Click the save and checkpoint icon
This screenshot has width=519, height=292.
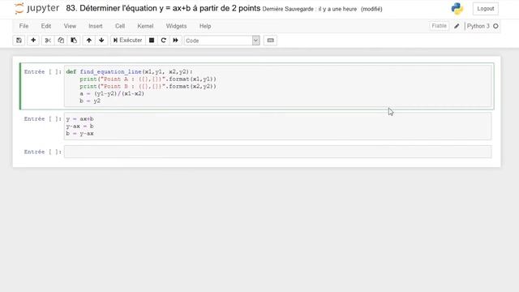point(19,41)
